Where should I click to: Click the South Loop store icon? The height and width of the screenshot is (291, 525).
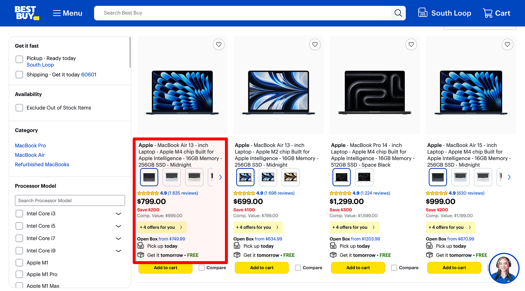point(423,12)
